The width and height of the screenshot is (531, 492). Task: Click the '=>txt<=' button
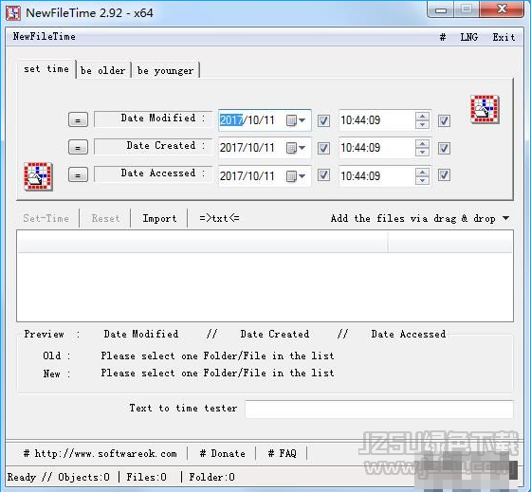219,218
